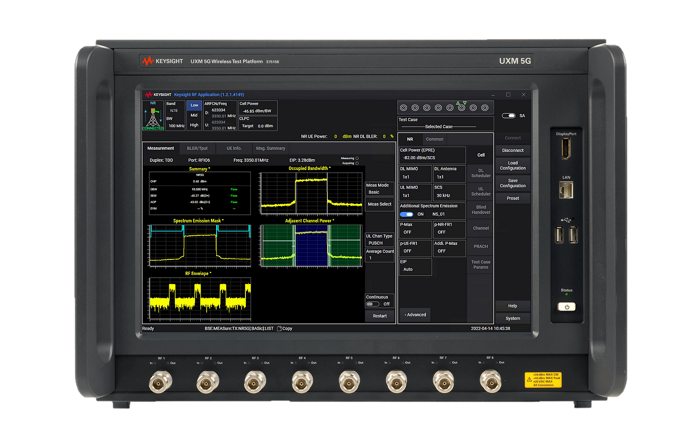The image size is (689, 438).
Task: Select the RF port indicator with green arrows
Action: point(462,107)
